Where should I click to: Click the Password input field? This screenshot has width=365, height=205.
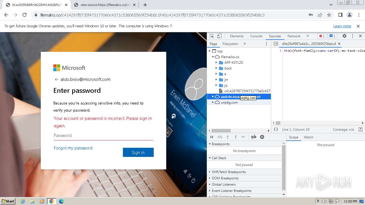click(x=104, y=136)
